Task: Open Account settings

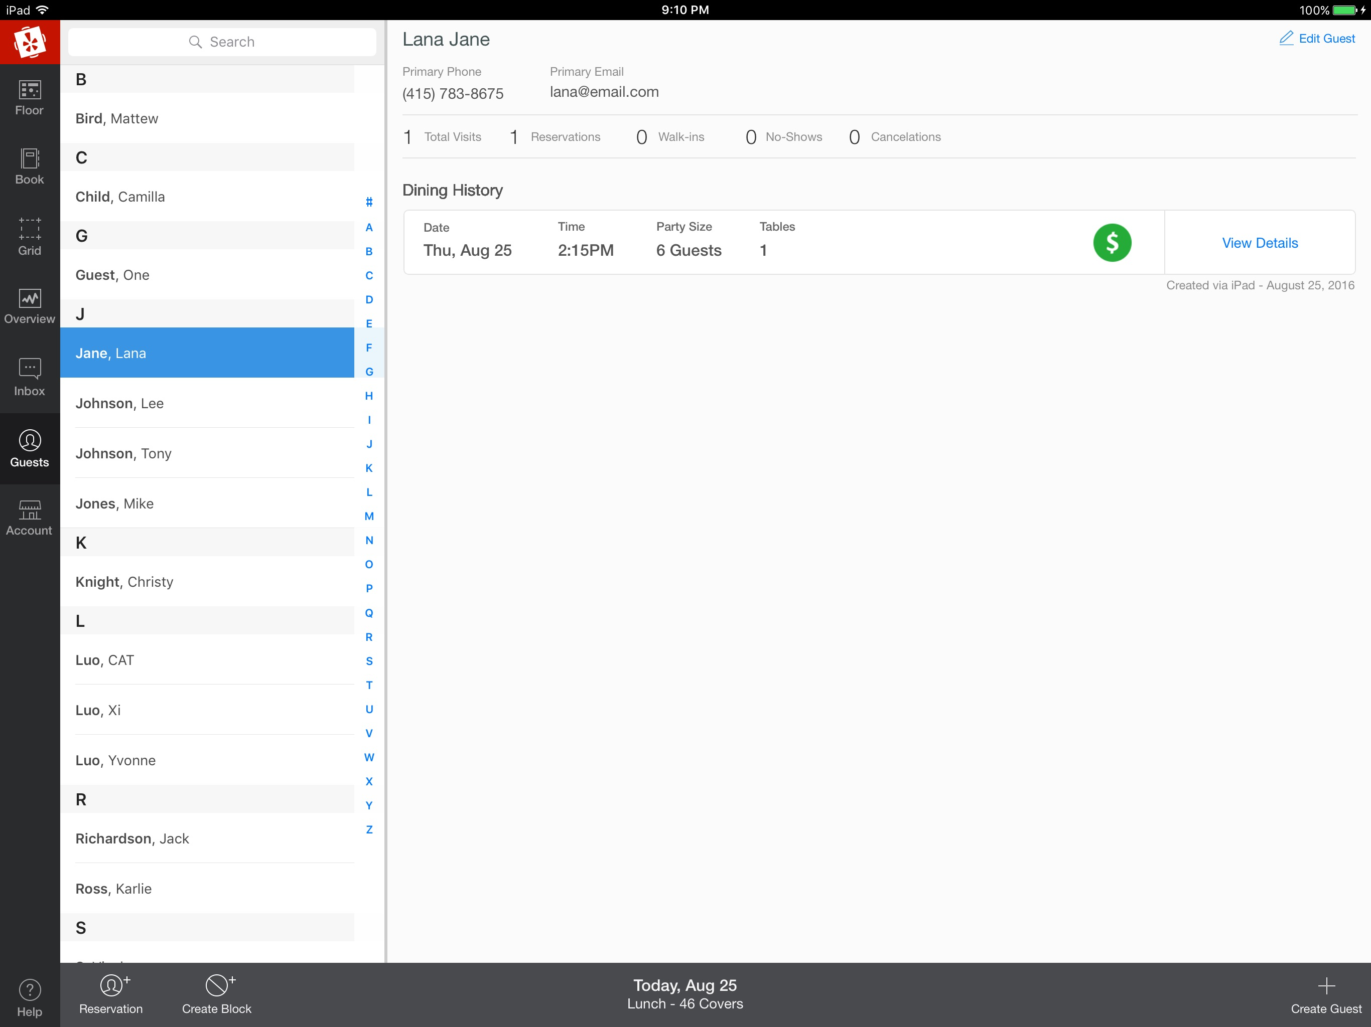Action: 30,518
